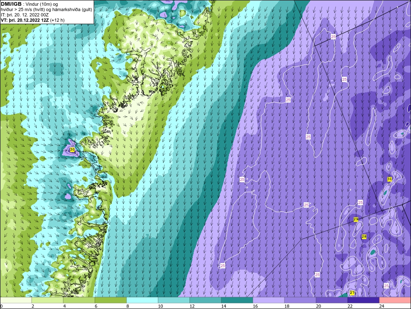This screenshot has height=309, width=411.
Task: Click the yellow maximum gust label 31
Action: pos(390,179)
